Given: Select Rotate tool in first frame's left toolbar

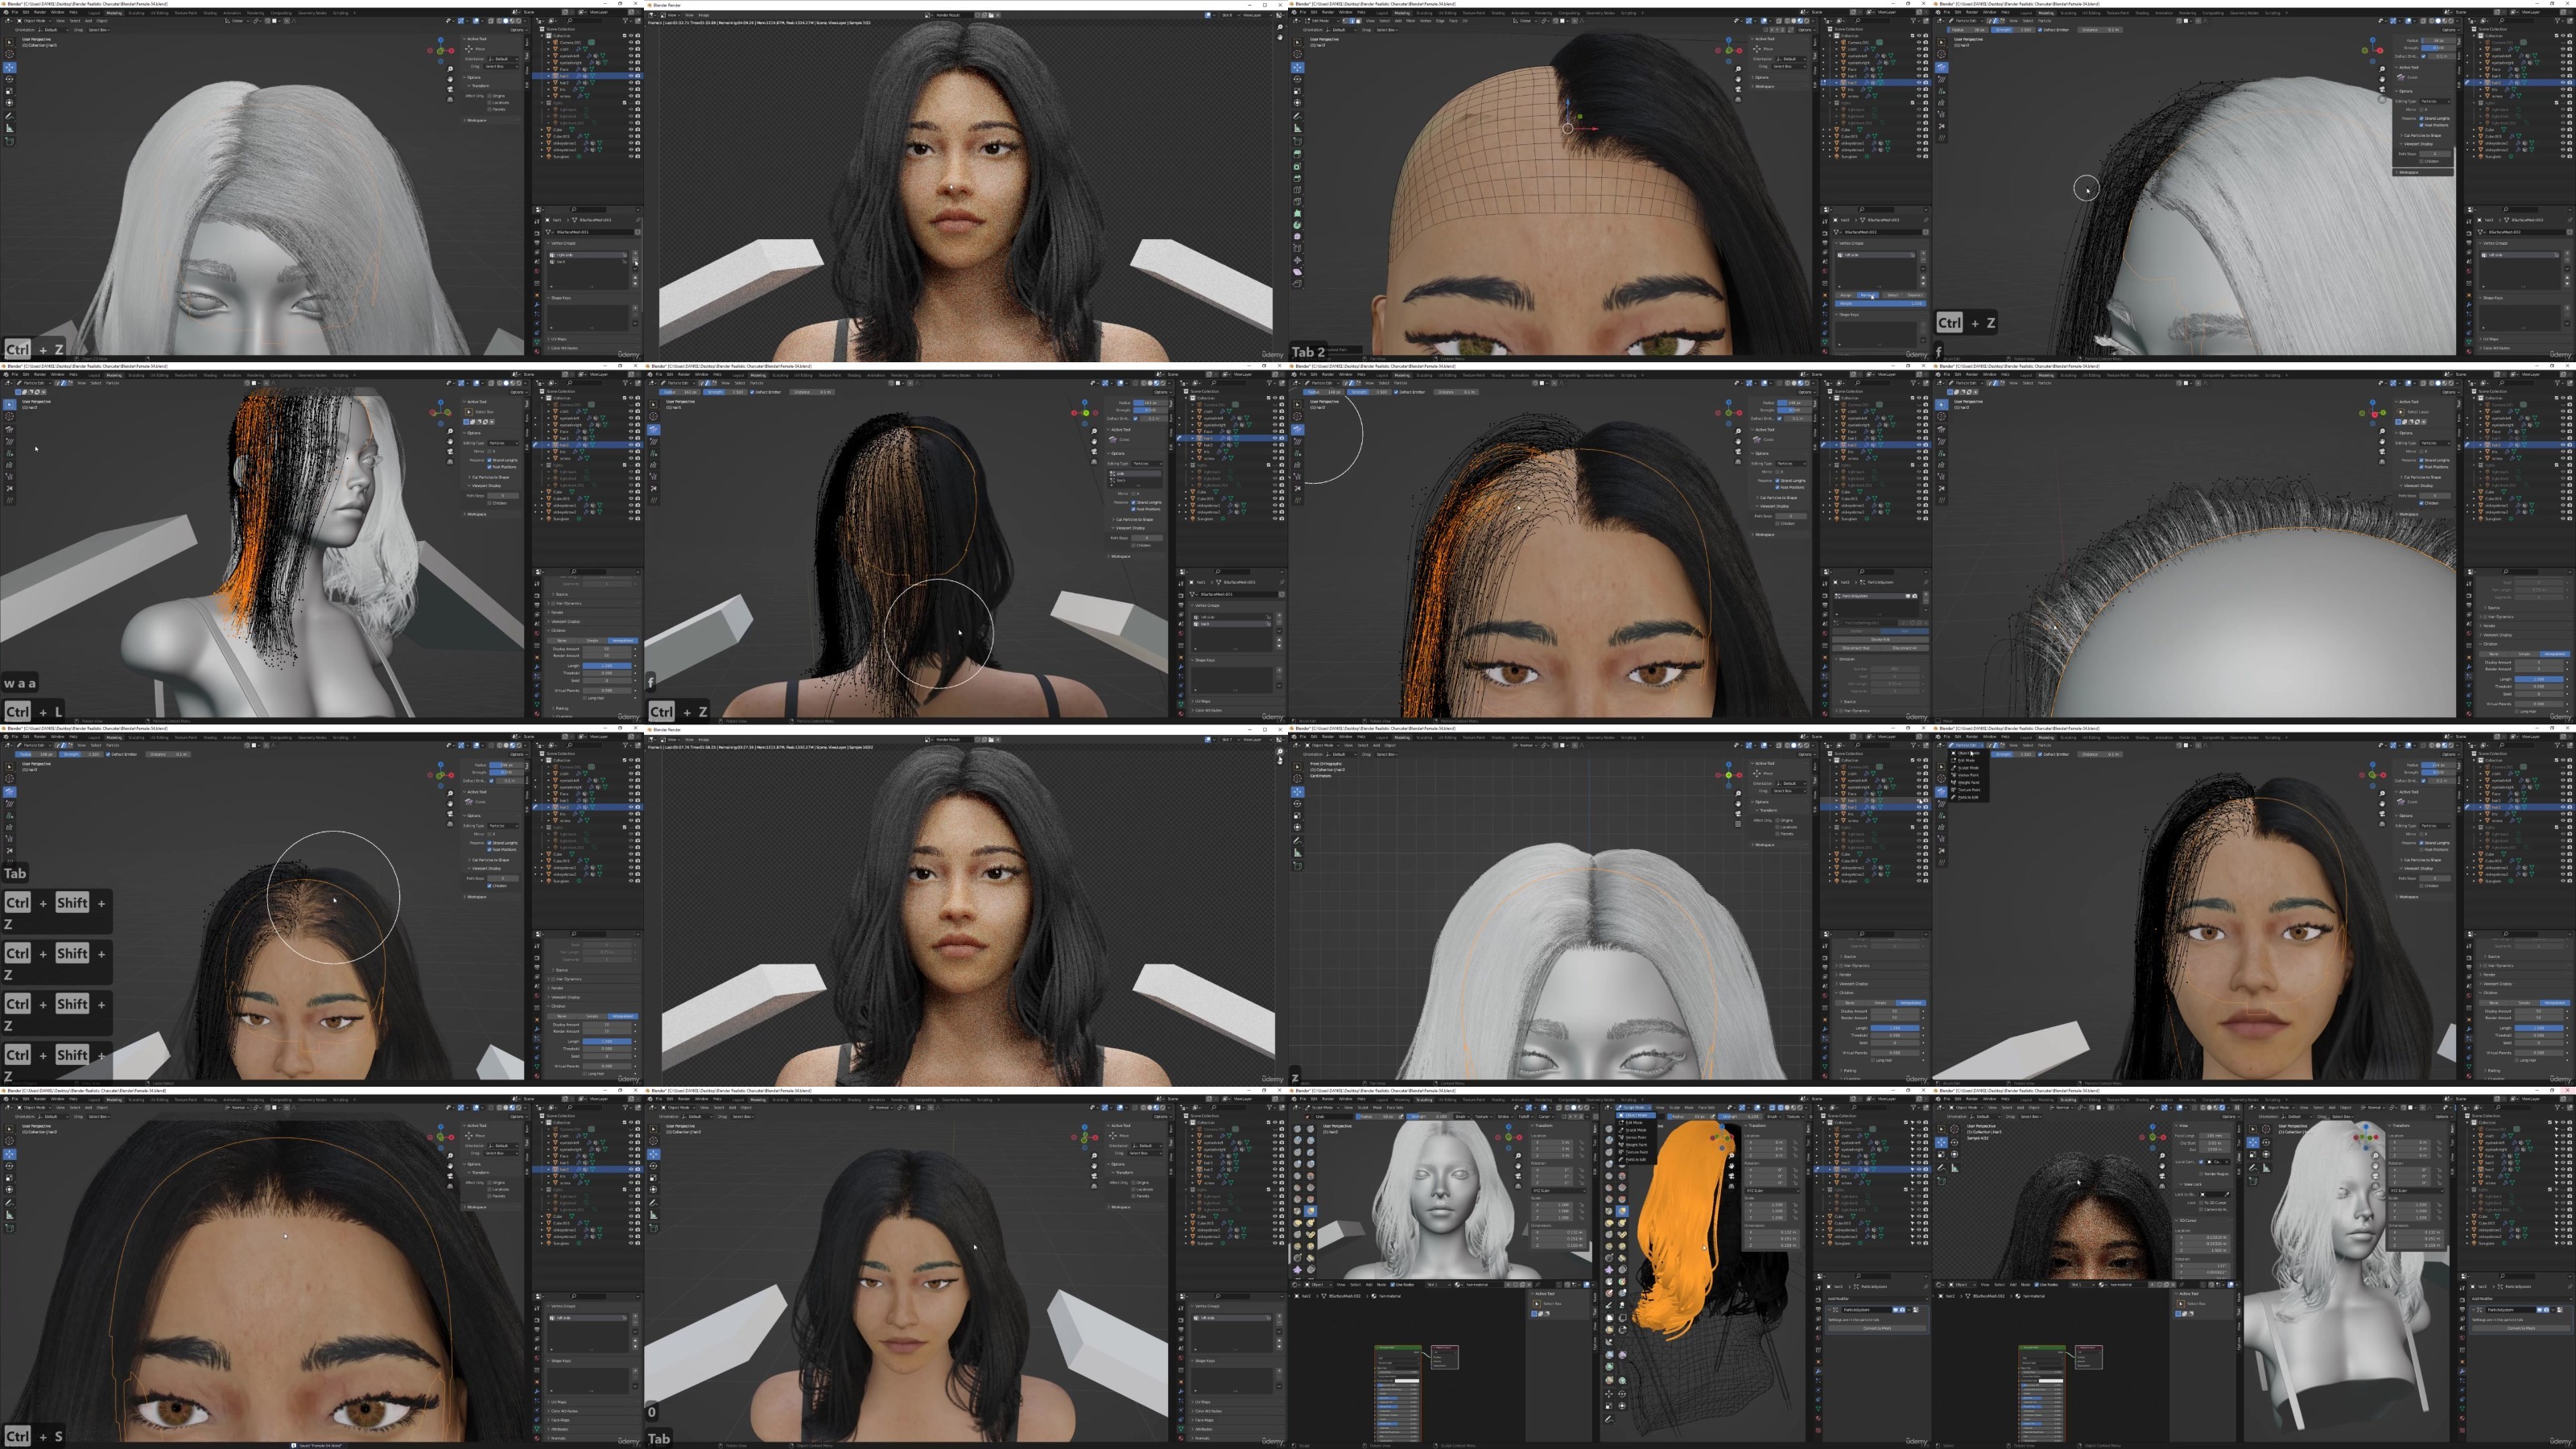Looking at the screenshot, I should pos(9,79).
